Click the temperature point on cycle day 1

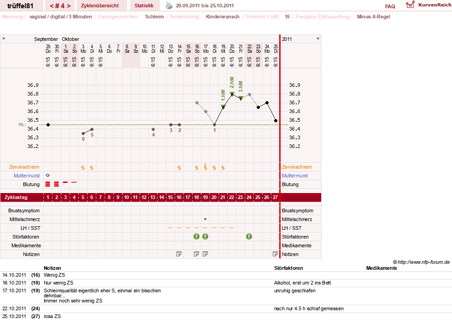[x=48, y=125]
